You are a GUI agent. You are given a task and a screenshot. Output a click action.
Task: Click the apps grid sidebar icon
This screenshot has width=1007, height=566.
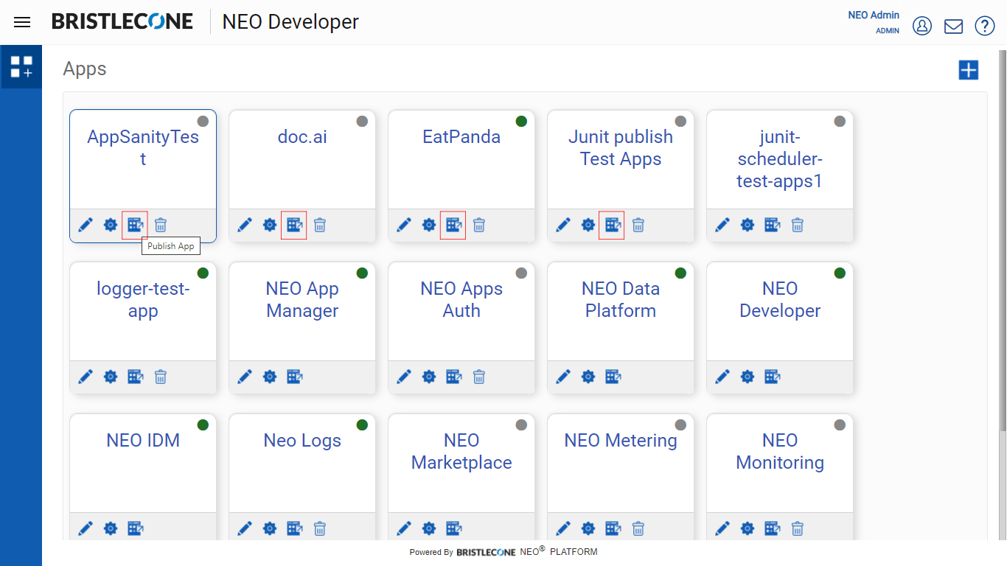(21, 67)
